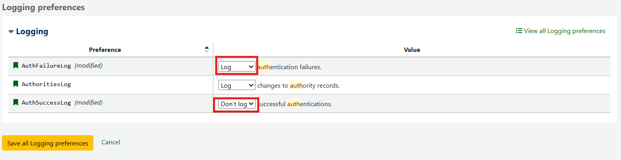
Task: Select the AuthoritiesLog preference name
Action: [x=46, y=84]
